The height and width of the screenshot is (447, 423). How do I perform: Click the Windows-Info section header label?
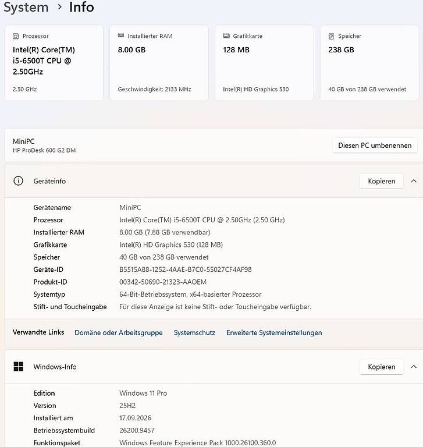click(55, 367)
